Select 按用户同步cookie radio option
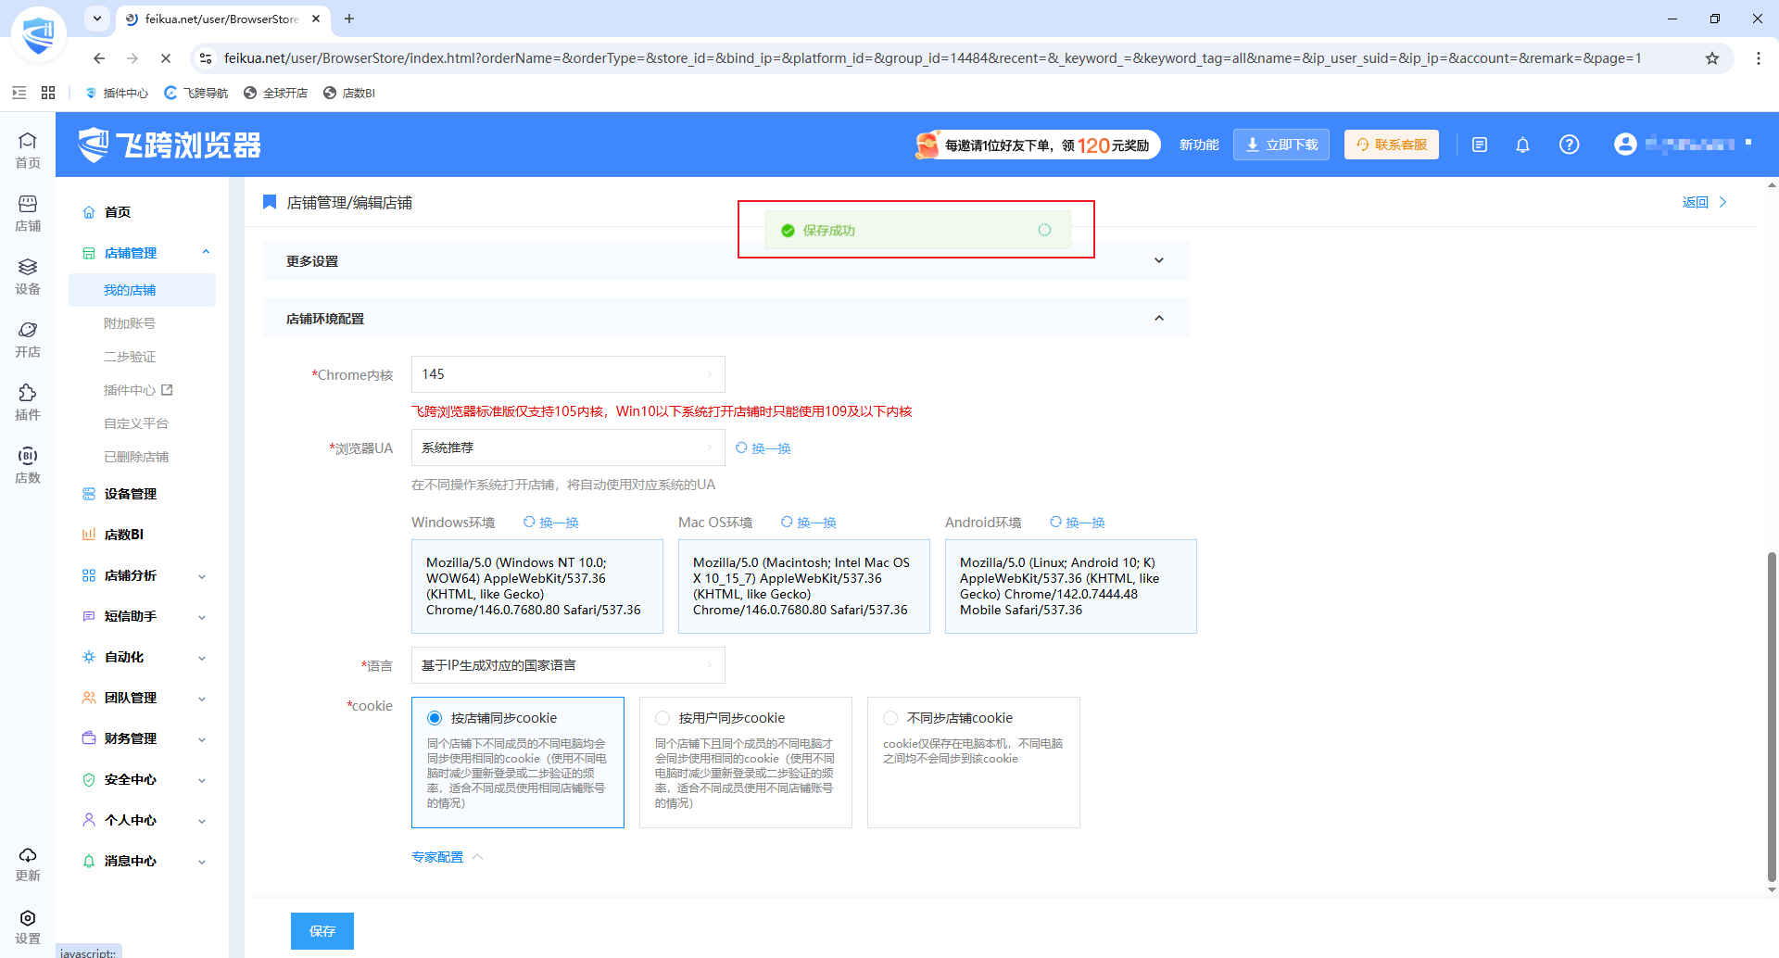 [662, 718]
